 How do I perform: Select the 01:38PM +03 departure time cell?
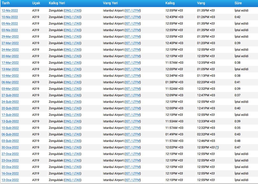[174, 82]
